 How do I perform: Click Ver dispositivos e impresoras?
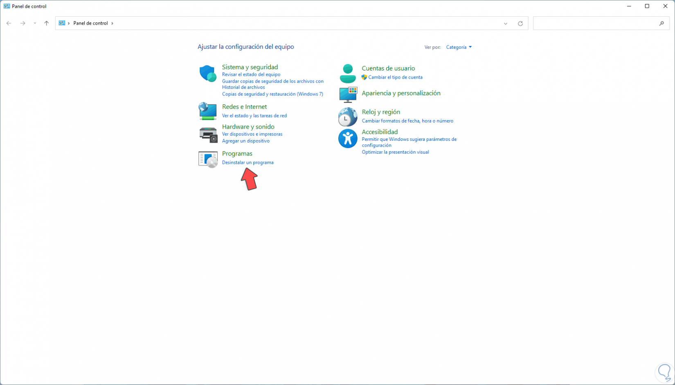(x=252, y=134)
